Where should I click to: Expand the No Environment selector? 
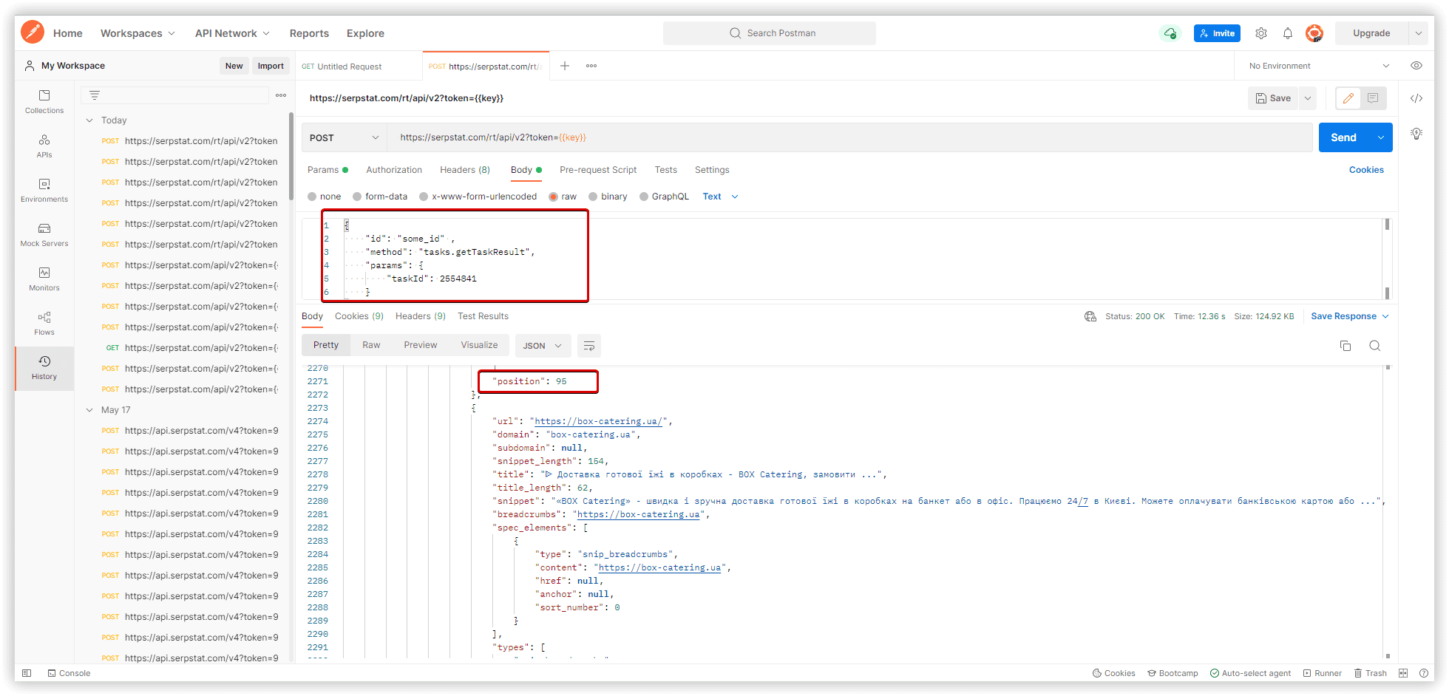[1319, 66]
